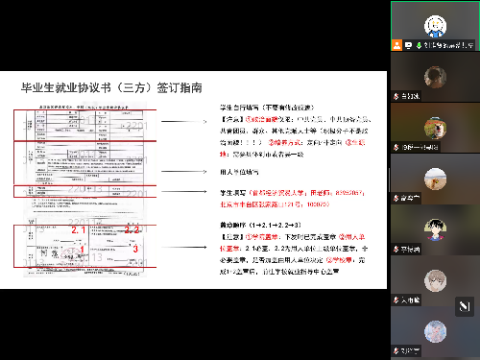
Task: Select the pastel blue anime girl avatar
Action: (435, 332)
